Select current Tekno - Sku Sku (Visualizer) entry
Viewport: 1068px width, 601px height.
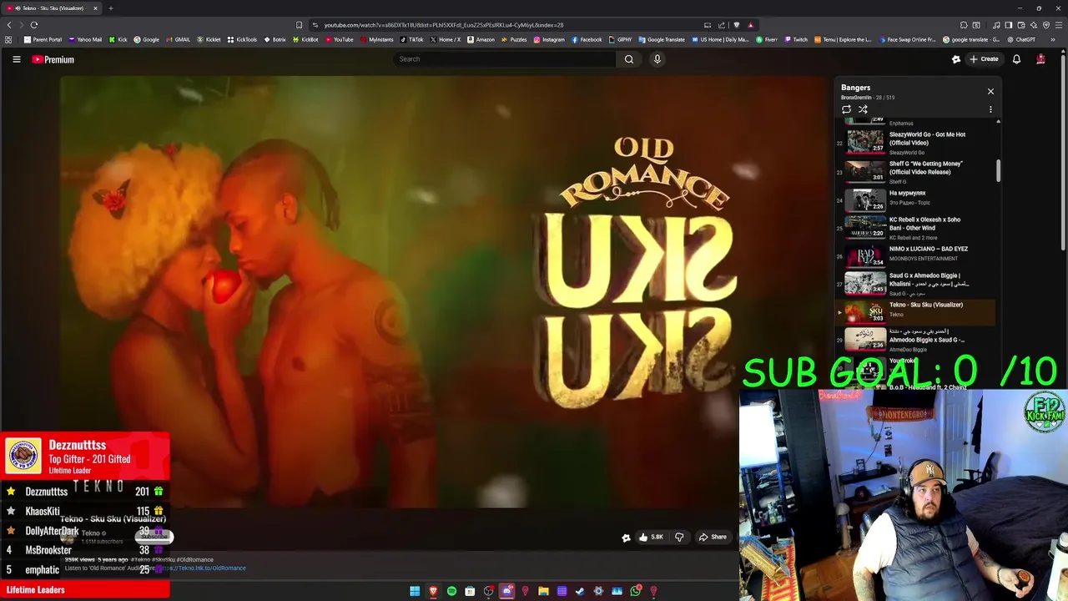[916, 312]
